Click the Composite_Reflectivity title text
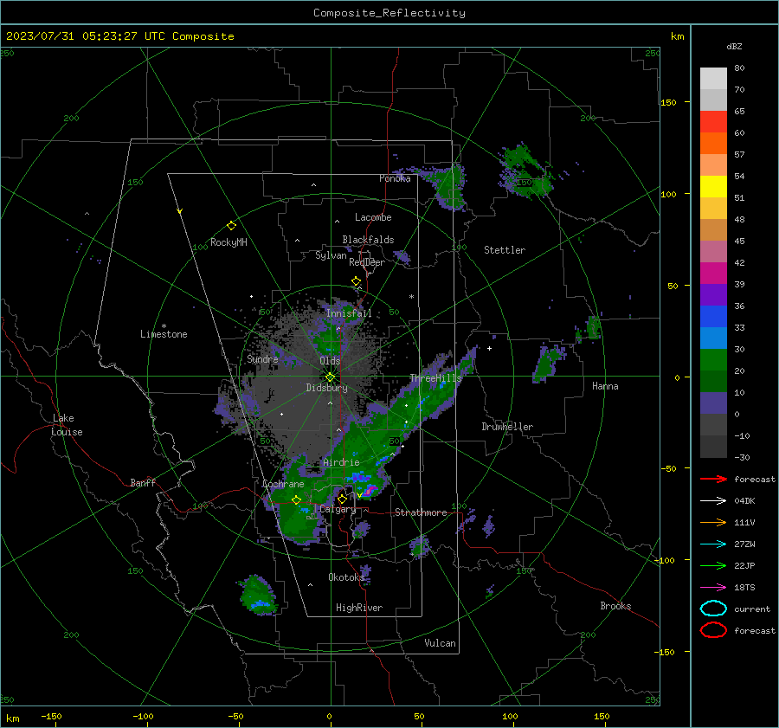This screenshot has width=779, height=728. [x=389, y=13]
